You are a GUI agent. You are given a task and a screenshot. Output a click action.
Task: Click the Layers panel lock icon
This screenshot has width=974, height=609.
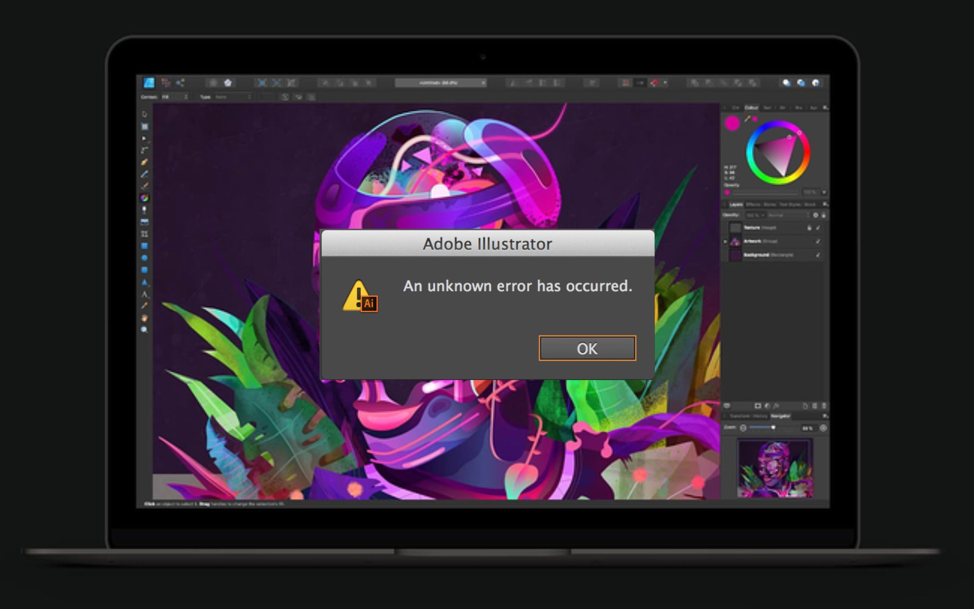(x=824, y=215)
